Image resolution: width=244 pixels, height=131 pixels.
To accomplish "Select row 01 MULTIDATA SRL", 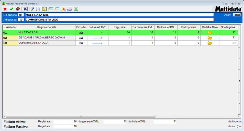I will [x=120, y=33].
